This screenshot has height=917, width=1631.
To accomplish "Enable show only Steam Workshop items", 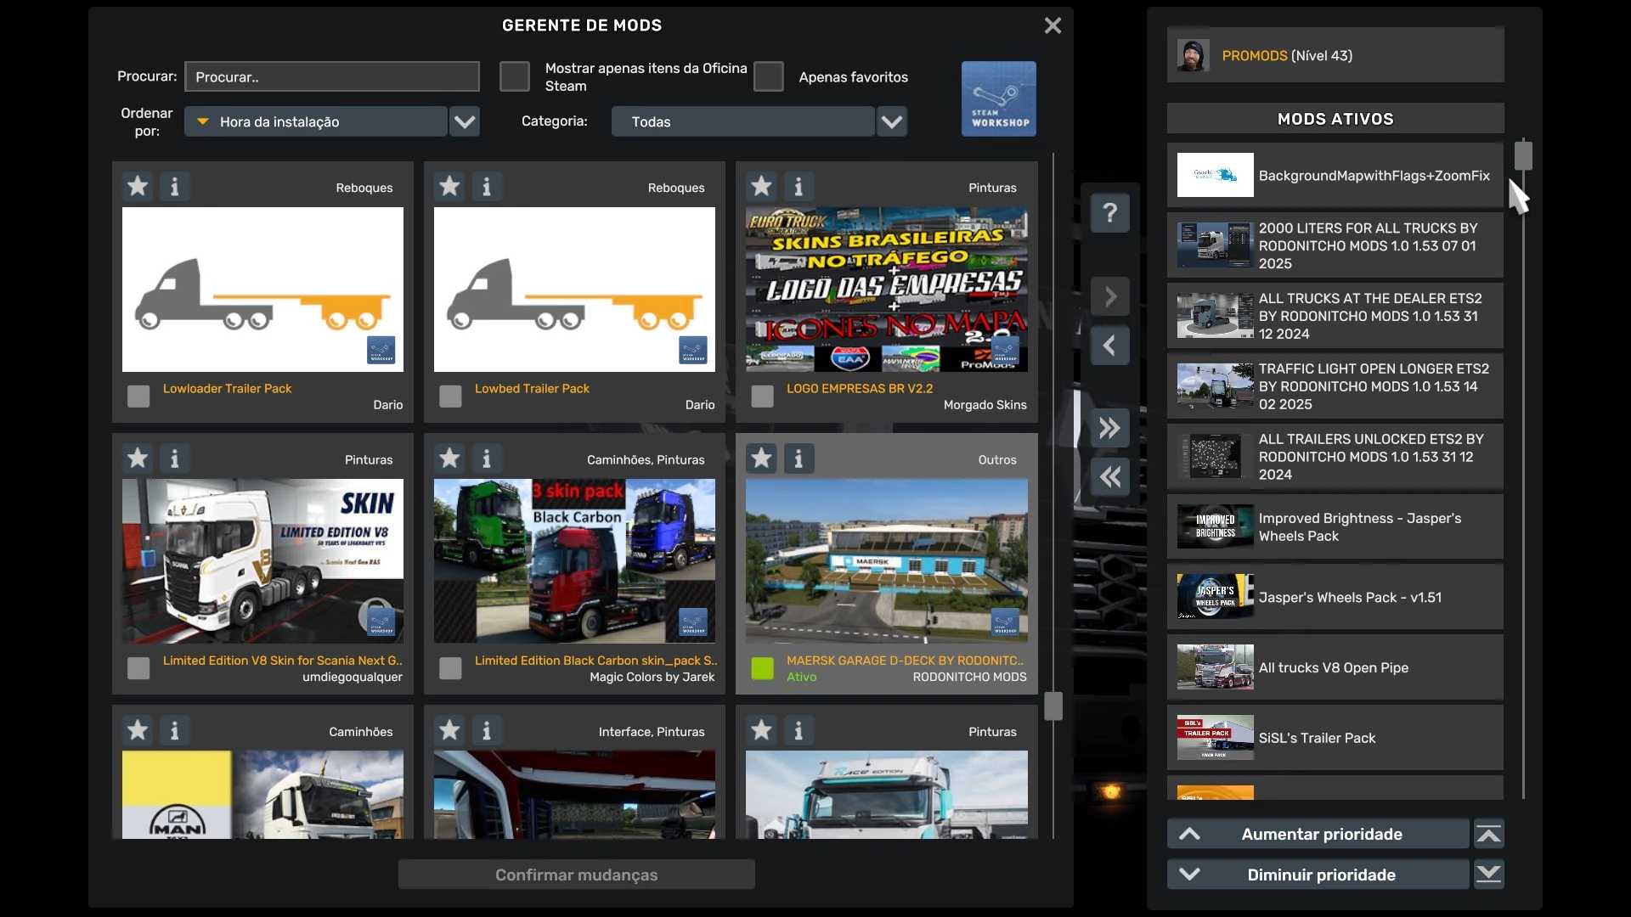I will [x=514, y=76].
